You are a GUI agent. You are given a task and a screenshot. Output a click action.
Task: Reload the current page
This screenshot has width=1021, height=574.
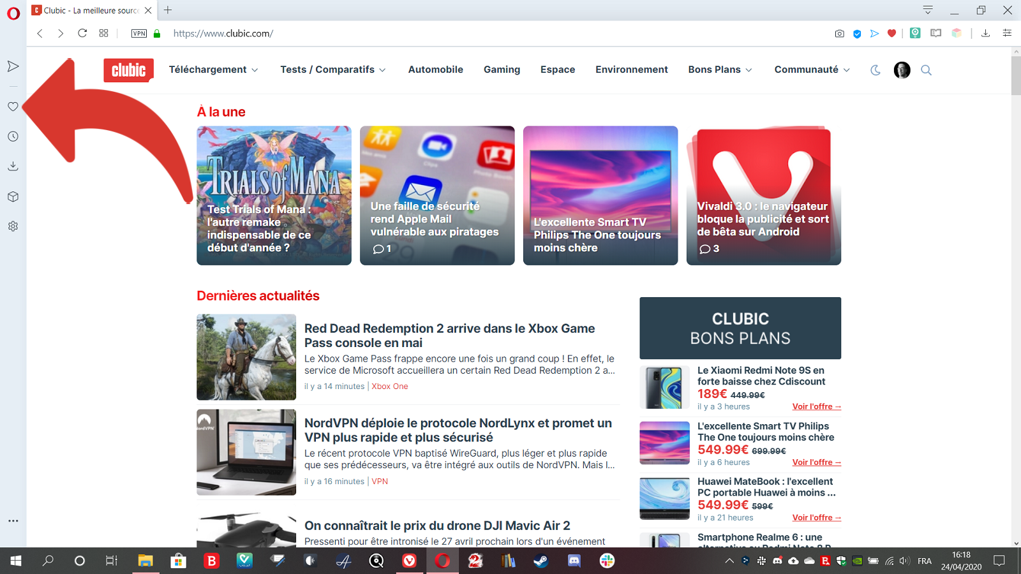tap(82, 33)
